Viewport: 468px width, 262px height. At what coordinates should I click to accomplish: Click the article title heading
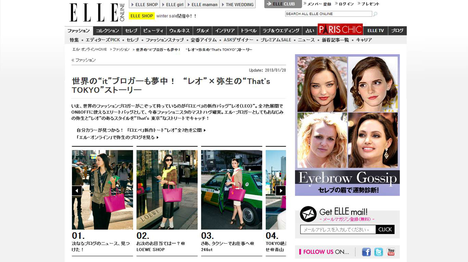[x=171, y=86]
